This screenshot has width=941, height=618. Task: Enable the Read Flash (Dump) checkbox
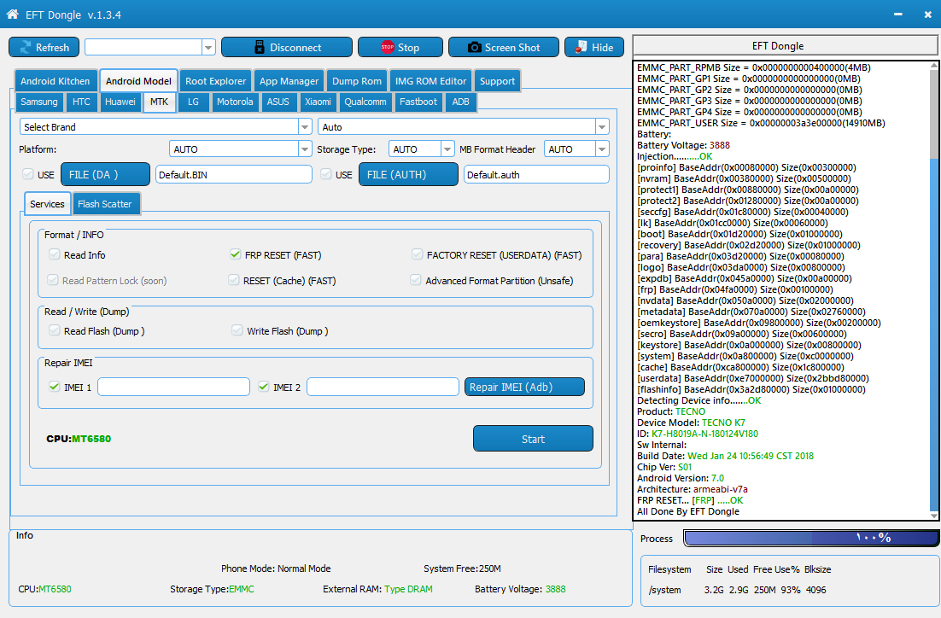(x=55, y=330)
